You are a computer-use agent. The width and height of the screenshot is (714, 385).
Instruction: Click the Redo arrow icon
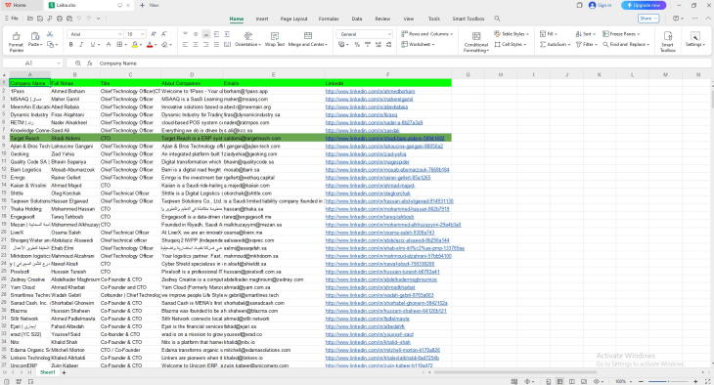click(x=89, y=19)
